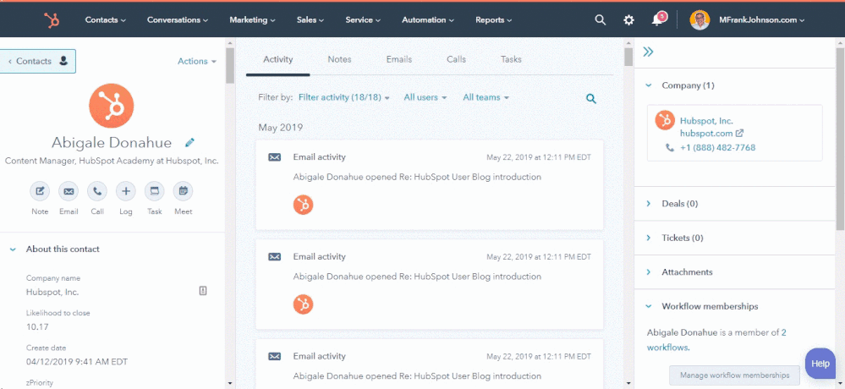845x389 pixels.
Task: Click the +1 (888) 482-7768 phone link
Action: 718,147
